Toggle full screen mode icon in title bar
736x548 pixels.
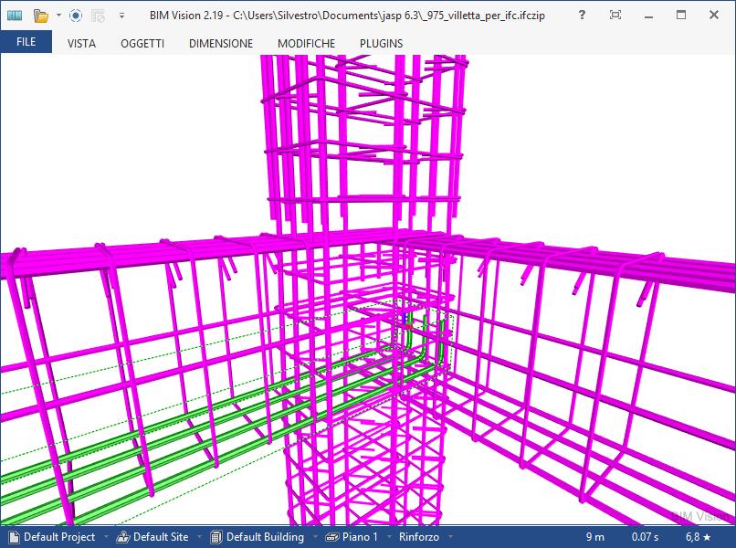click(615, 15)
